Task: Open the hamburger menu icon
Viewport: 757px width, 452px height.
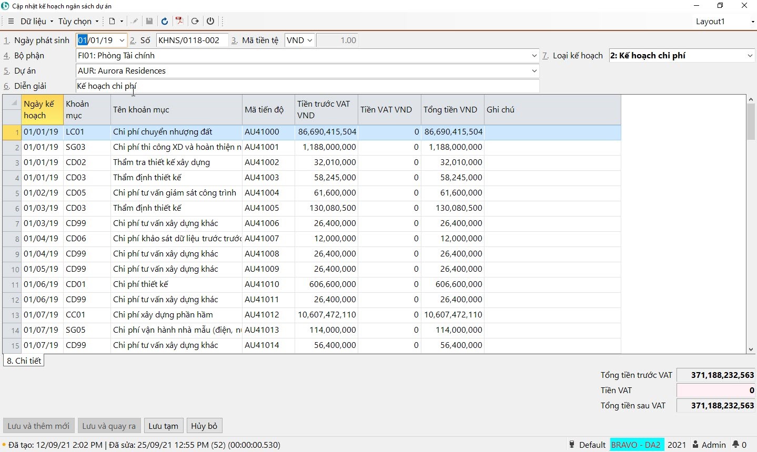Action: [11, 22]
